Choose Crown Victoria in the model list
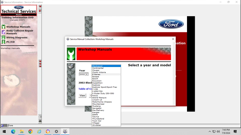The height and width of the screenshot is (135, 241). pos(106,72)
